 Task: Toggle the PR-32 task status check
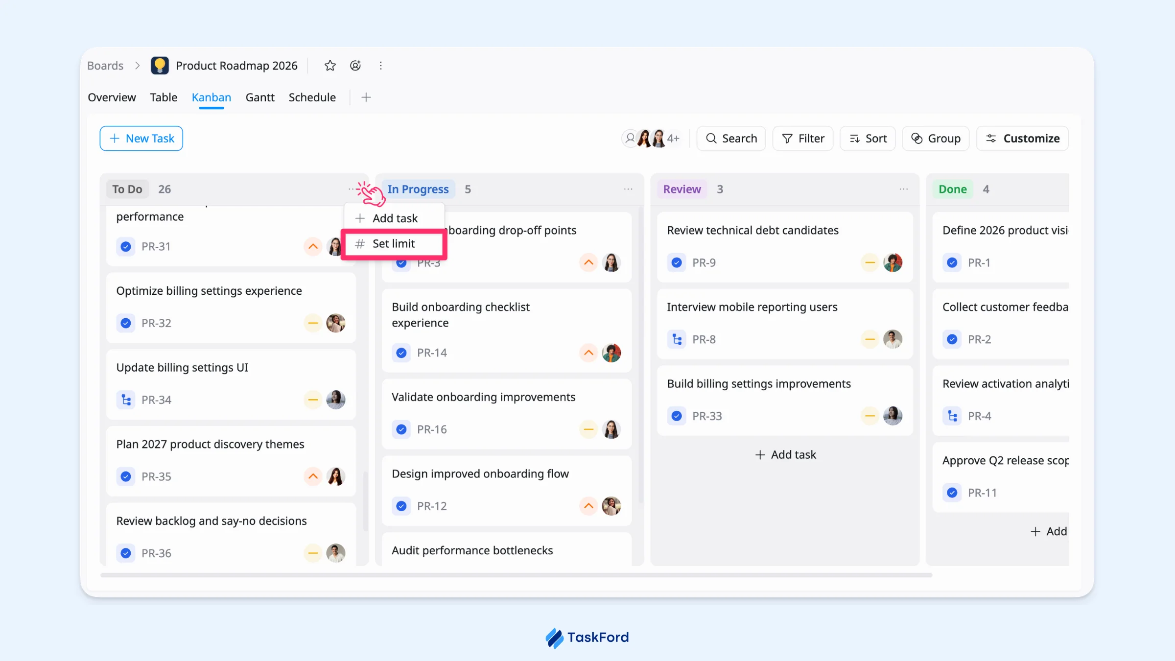pyautogui.click(x=126, y=323)
